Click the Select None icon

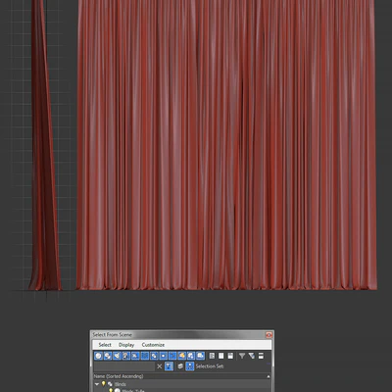pyautogui.click(x=221, y=356)
